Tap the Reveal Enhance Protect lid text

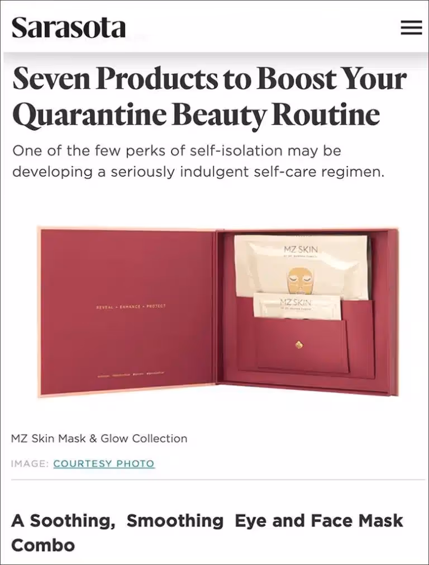pyautogui.click(x=131, y=306)
